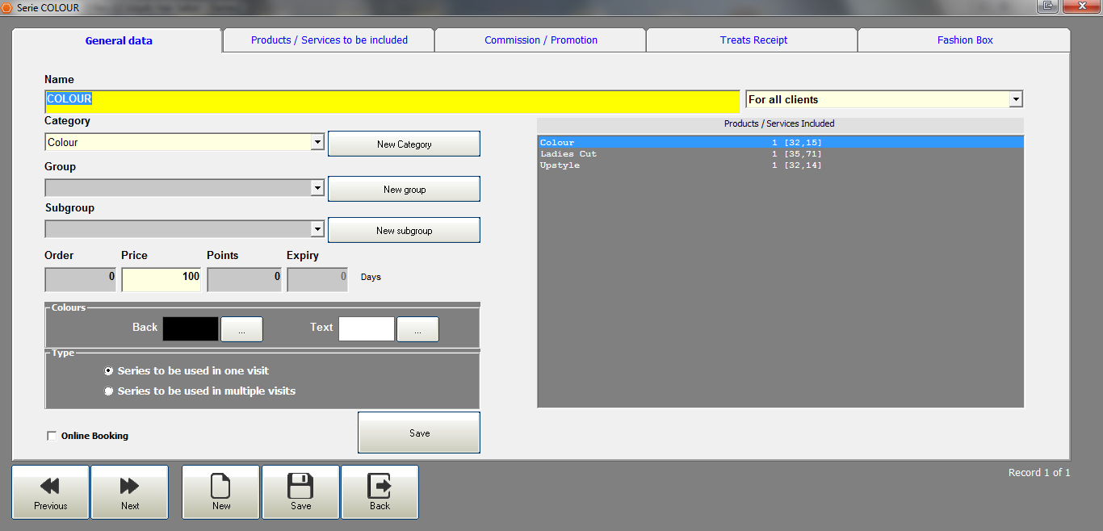
Task: Click the restore icon in title bar
Action: (1048, 6)
